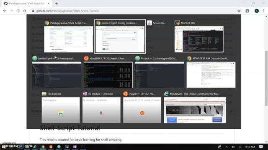This screenshot has width=268, height=150.
Task: Click the page vertical scrollbar
Action: [x=266, y=78]
